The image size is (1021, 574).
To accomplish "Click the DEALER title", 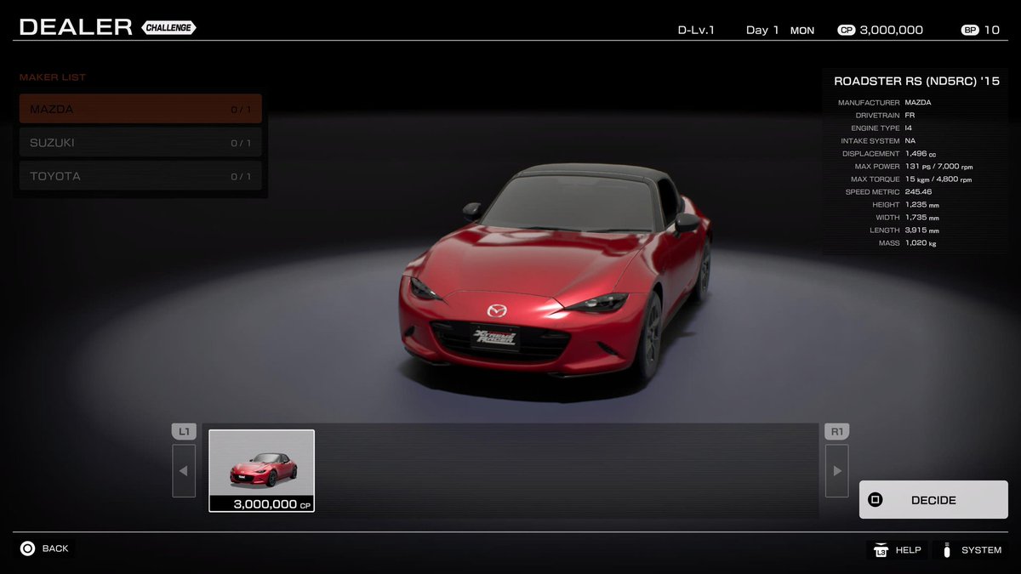I will (76, 27).
